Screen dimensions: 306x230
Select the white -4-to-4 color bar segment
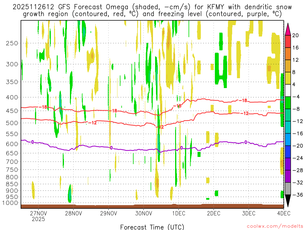pos(288,90)
